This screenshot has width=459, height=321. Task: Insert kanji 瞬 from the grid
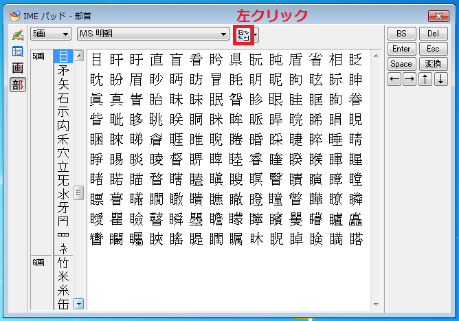176,219
